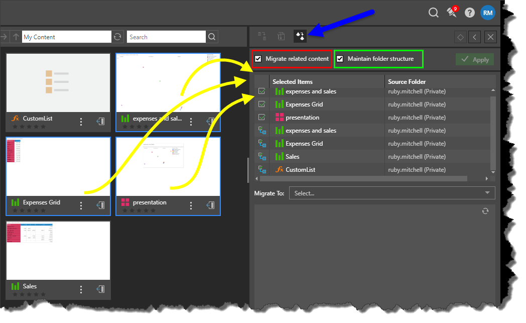The image size is (526, 323).
Task: Toggle Migrate related content checkbox
Action: click(x=258, y=59)
